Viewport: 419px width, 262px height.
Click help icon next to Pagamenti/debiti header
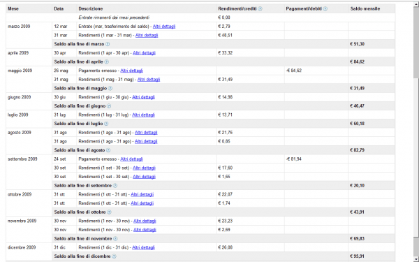tap(325, 9)
